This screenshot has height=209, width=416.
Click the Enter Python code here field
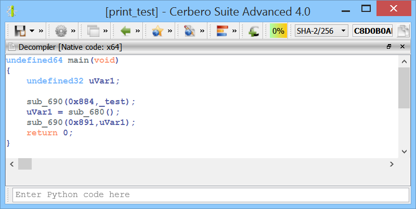pos(211,195)
